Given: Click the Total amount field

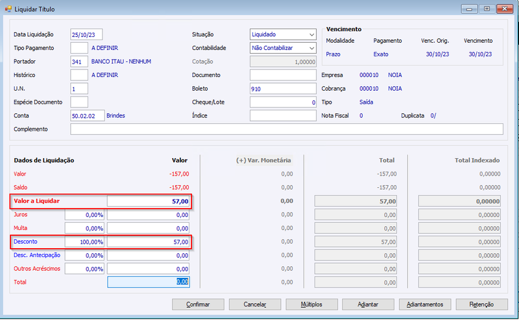Looking at the screenshot, I should [x=149, y=282].
